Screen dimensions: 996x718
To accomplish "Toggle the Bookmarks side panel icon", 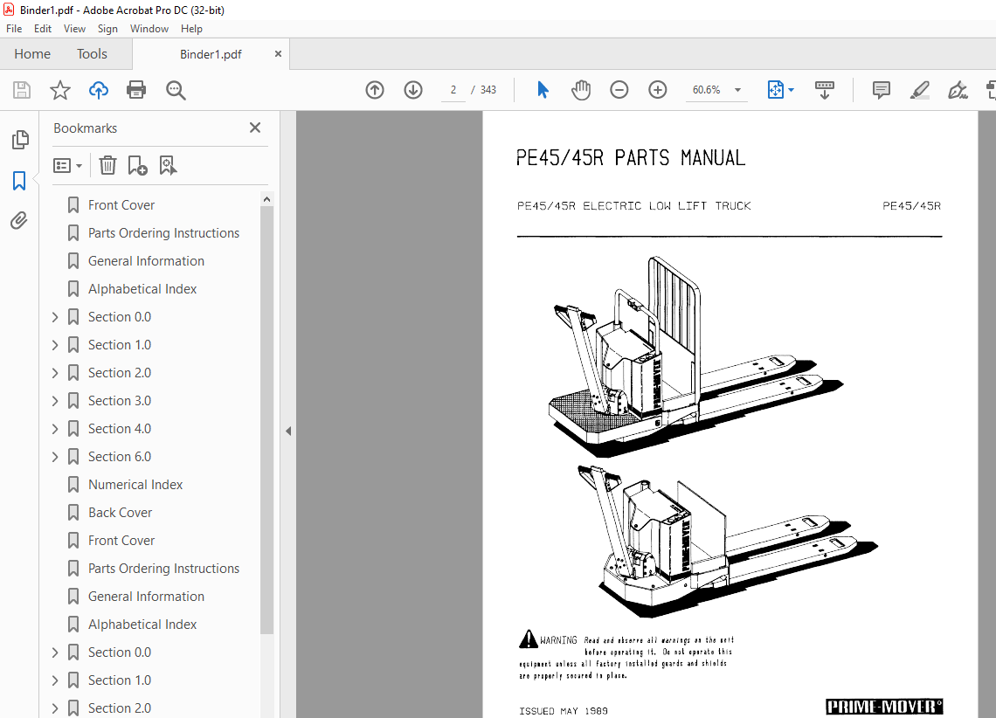I will (x=20, y=181).
